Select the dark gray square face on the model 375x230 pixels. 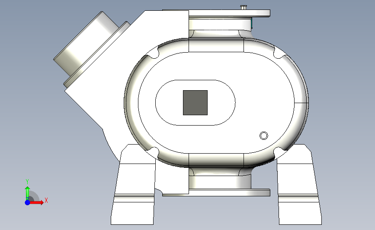(x=195, y=103)
